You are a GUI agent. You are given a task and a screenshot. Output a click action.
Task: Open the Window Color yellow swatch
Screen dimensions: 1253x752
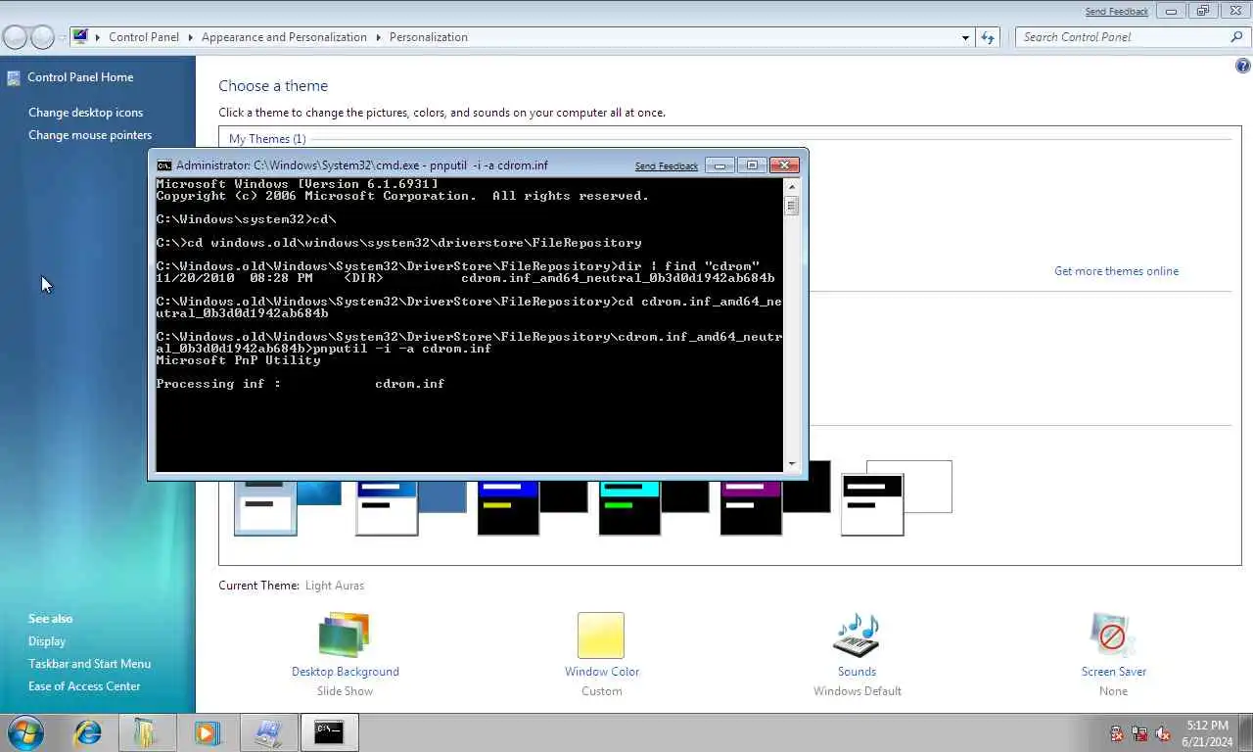[601, 634]
